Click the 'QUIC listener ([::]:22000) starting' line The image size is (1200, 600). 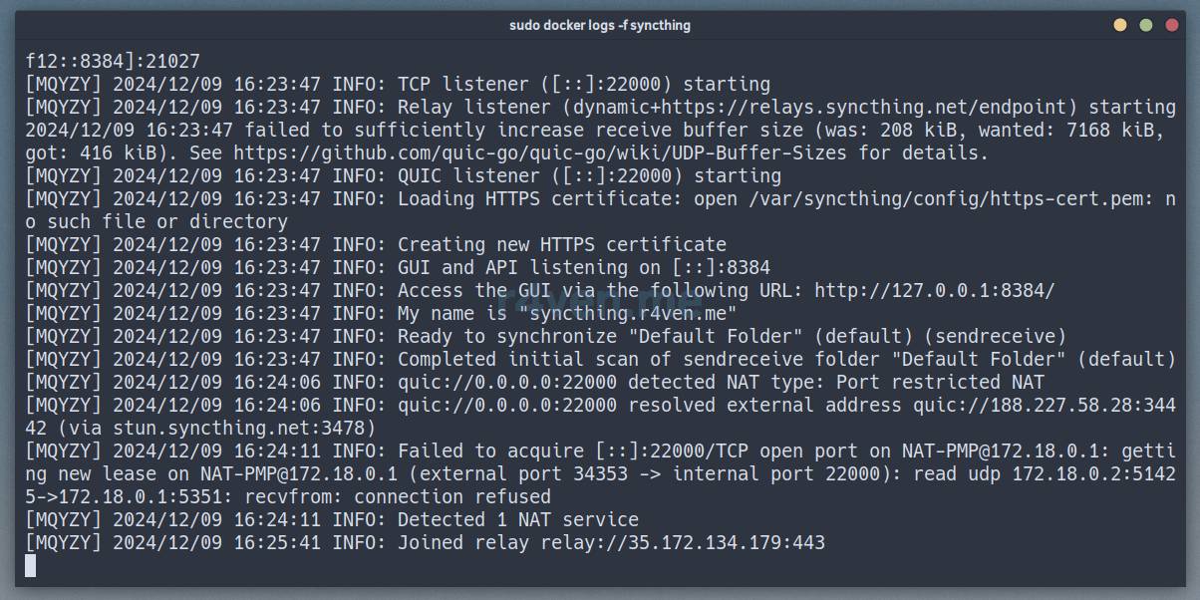589,175
